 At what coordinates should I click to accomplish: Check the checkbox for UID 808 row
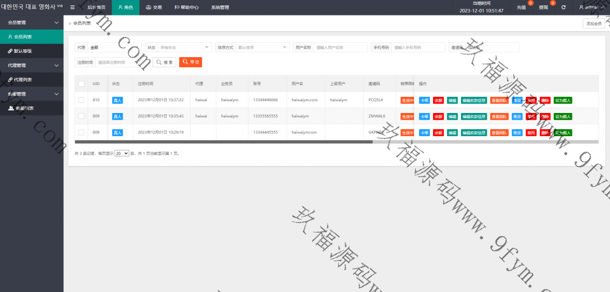coord(81,132)
